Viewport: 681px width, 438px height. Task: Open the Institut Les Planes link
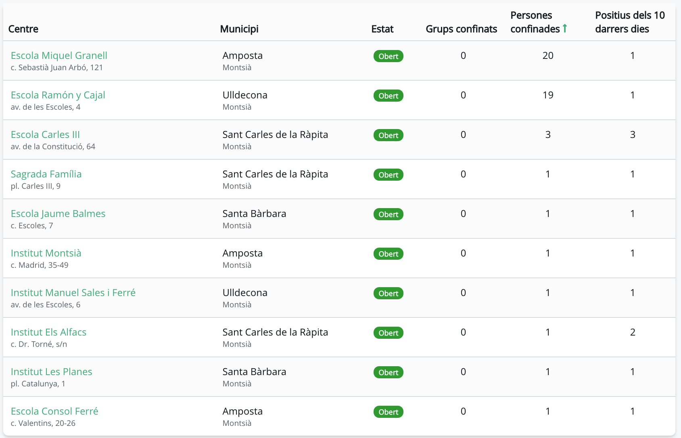coord(51,372)
